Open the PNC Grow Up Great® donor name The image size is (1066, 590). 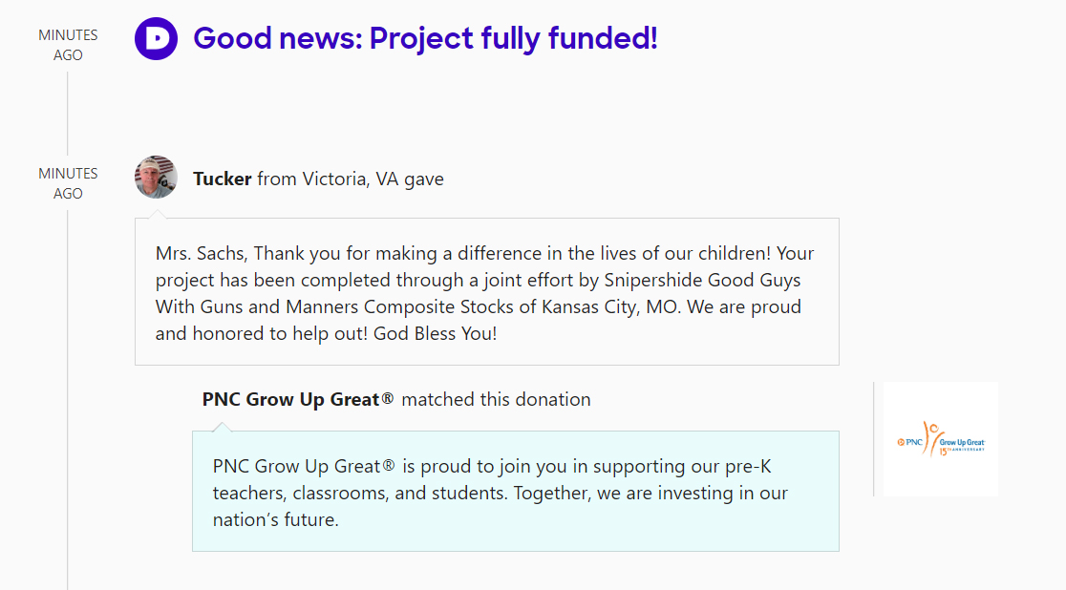pos(298,399)
